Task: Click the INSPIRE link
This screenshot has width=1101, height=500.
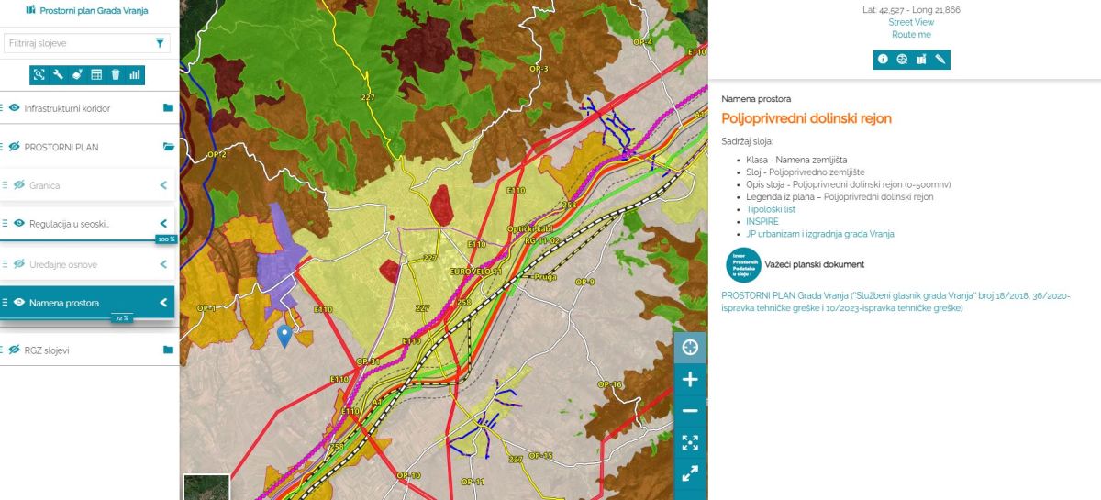Action: (762, 221)
